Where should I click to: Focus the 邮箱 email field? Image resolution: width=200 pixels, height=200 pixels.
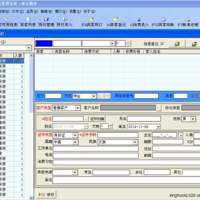[176, 155]
